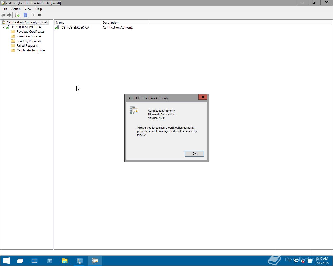Click the Revoked Certificates folder icon
The width and height of the screenshot is (333, 266).
pyautogui.click(x=13, y=32)
